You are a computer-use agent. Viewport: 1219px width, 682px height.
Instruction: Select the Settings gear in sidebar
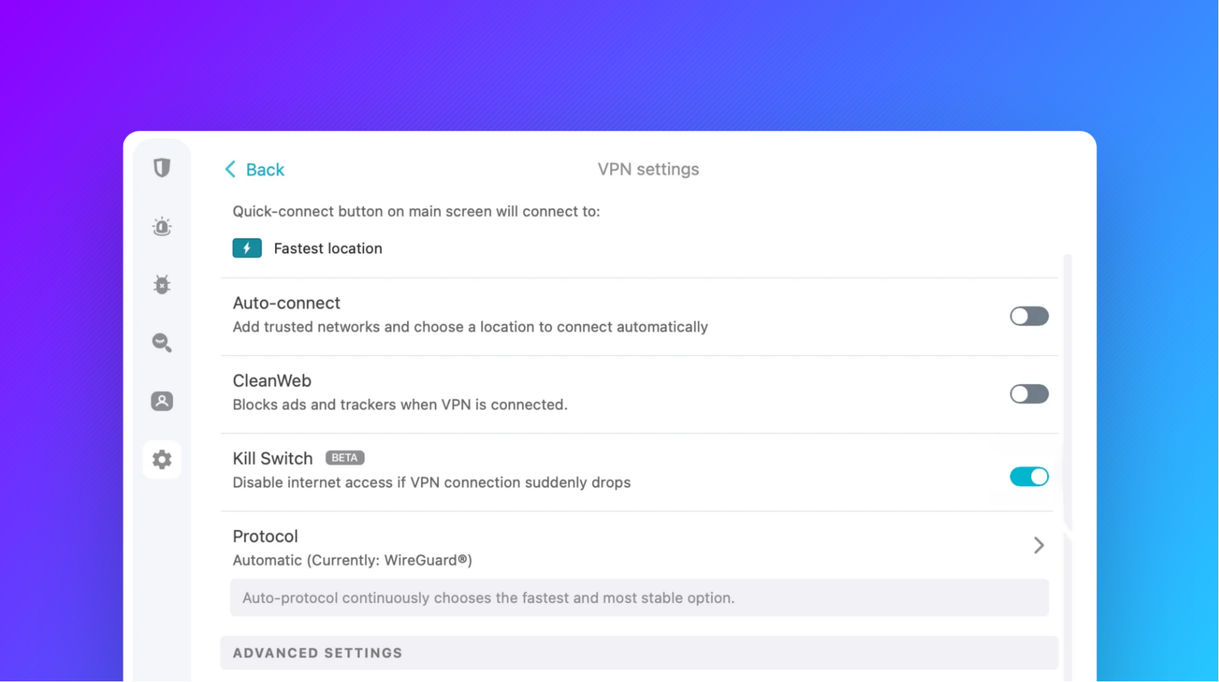coord(162,459)
